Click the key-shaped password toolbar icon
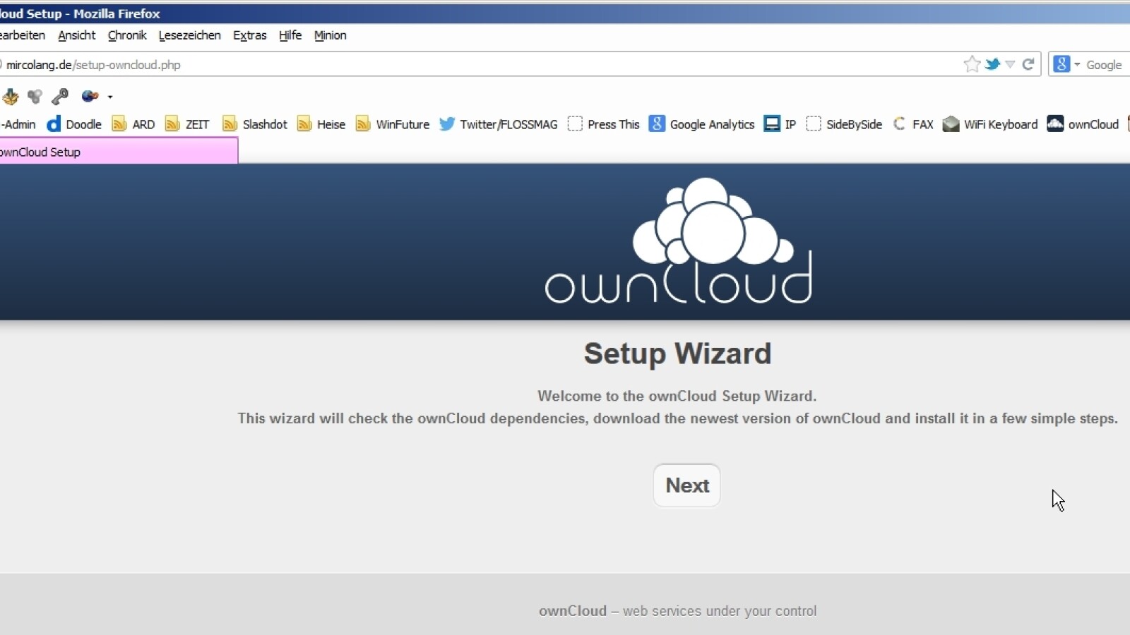Image resolution: width=1130 pixels, height=635 pixels. [x=59, y=96]
